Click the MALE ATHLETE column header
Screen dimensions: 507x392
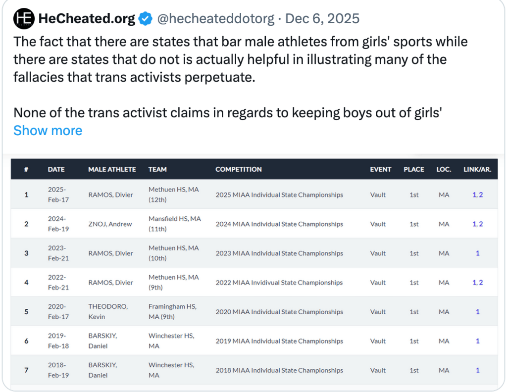(112, 169)
